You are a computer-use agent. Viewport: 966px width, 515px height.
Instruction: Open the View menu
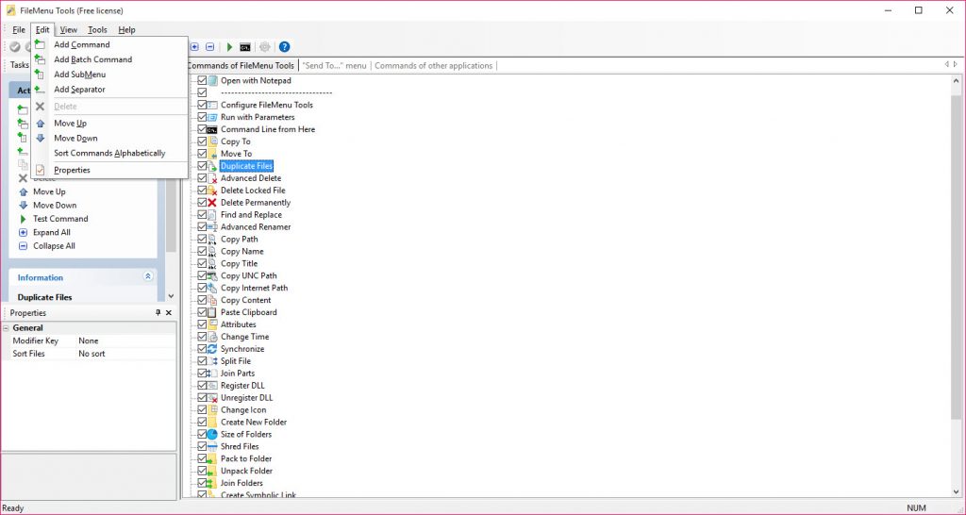click(68, 29)
